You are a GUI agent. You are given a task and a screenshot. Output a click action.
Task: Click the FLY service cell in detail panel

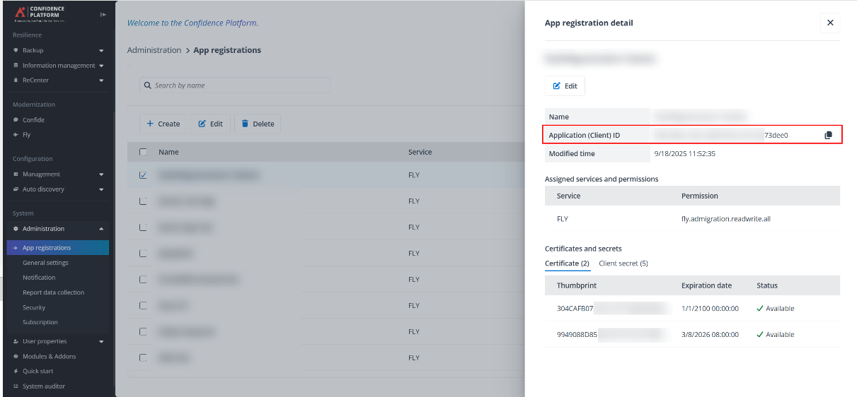click(563, 219)
